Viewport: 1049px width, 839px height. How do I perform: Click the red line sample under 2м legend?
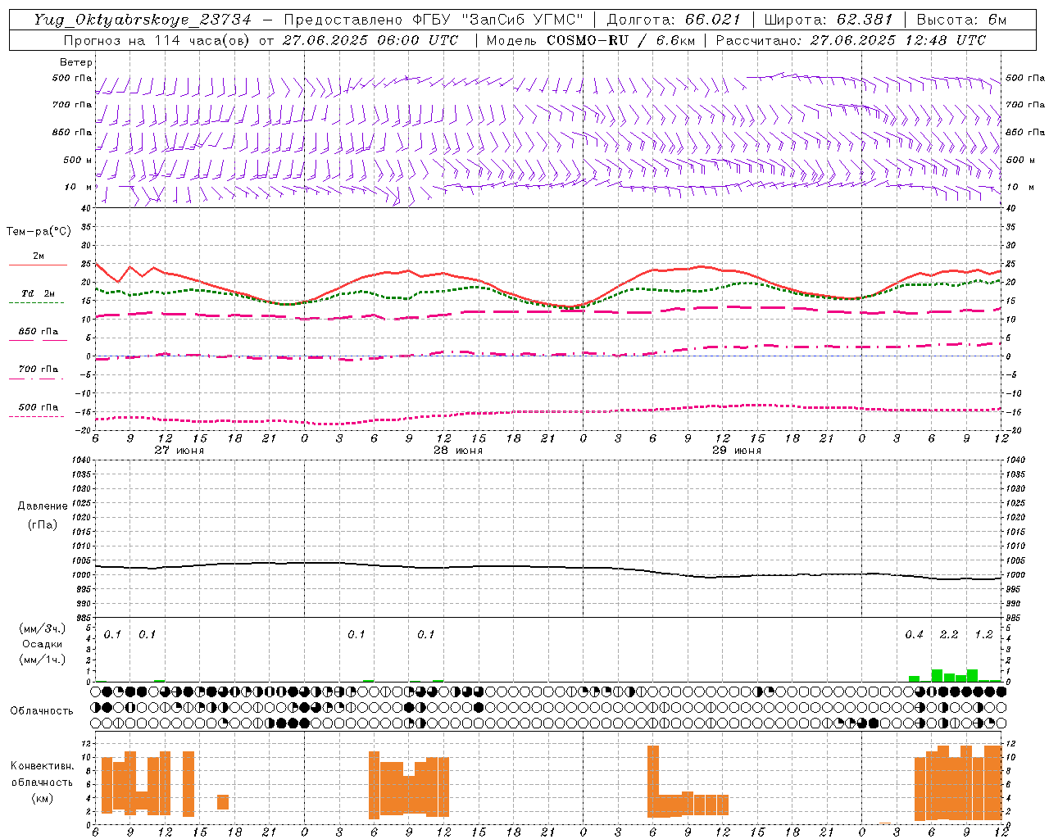38,265
